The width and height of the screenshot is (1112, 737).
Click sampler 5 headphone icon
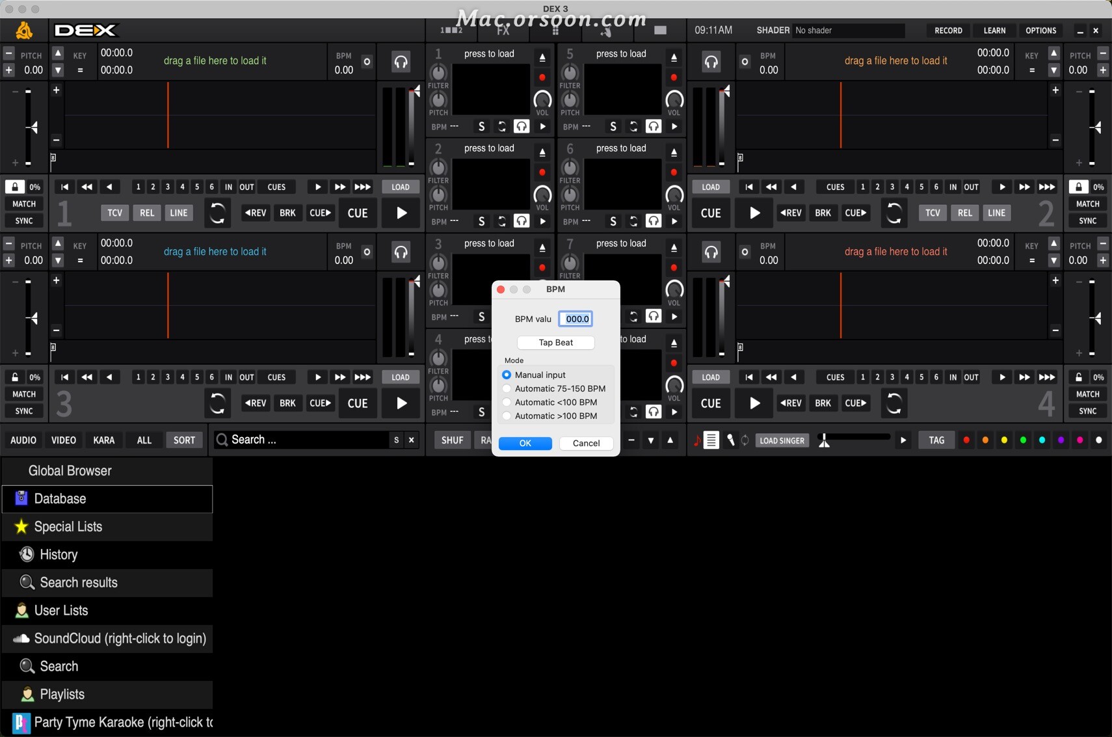pyautogui.click(x=654, y=126)
